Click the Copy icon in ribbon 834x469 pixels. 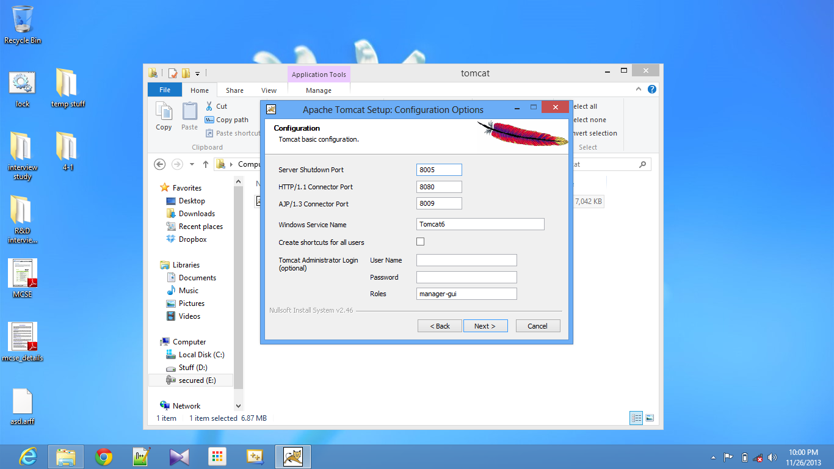coord(164,116)
